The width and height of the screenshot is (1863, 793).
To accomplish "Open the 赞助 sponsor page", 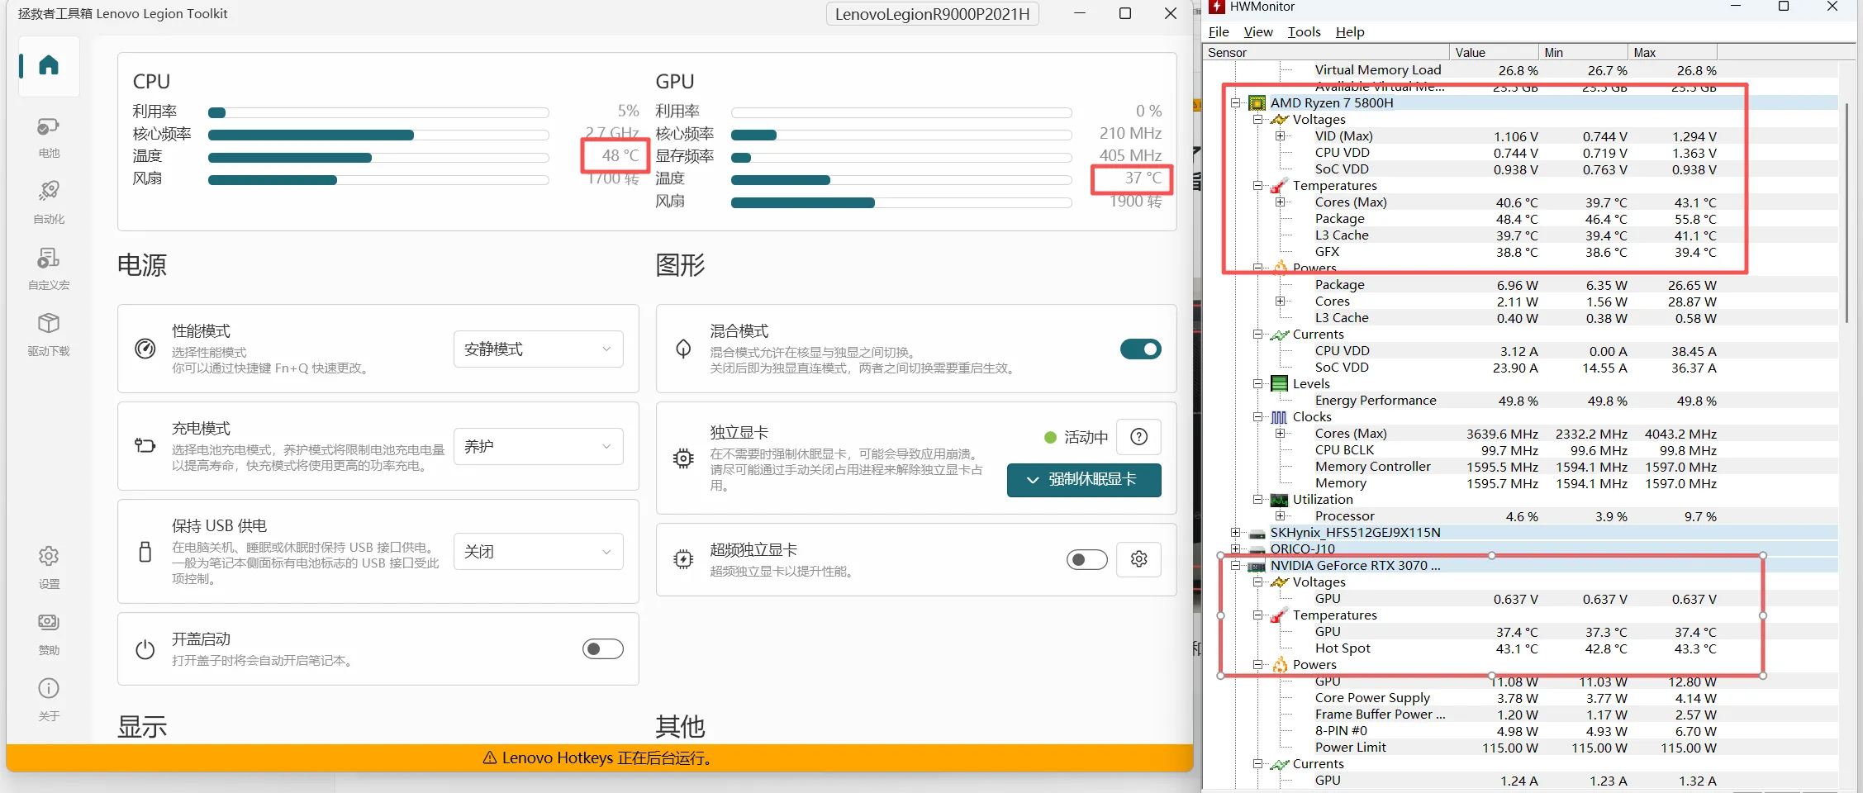I will click(x=48, y=633).
